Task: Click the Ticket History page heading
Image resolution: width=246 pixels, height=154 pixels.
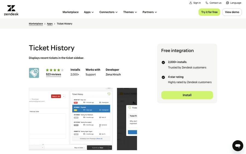Action: pos(52,48)
